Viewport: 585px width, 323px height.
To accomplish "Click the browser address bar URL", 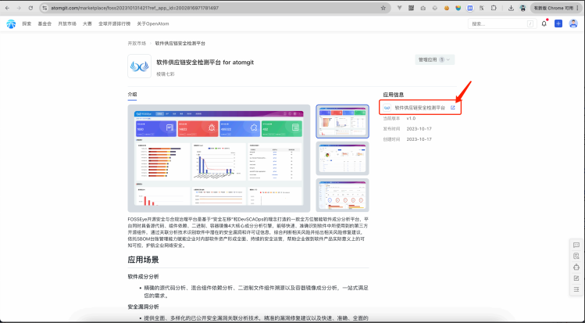I will pos(135,8).
